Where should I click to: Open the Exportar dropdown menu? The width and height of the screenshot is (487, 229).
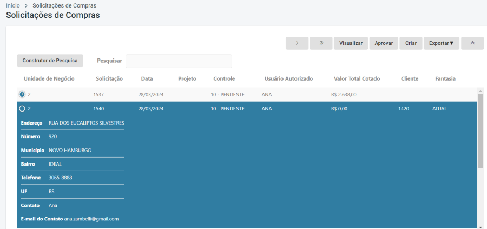[442, 43]
